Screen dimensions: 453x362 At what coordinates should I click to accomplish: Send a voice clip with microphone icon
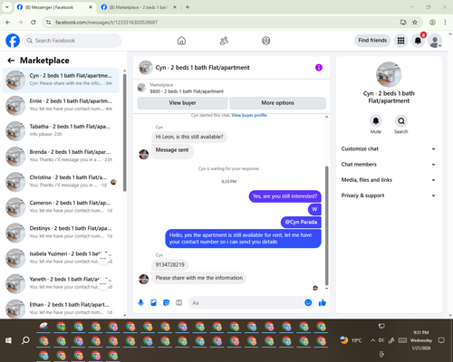click(x=140, y=302)
